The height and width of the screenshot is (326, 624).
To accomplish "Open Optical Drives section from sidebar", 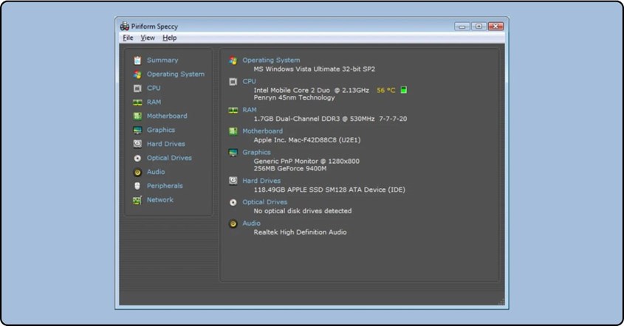I will click(x=169, y=158).
